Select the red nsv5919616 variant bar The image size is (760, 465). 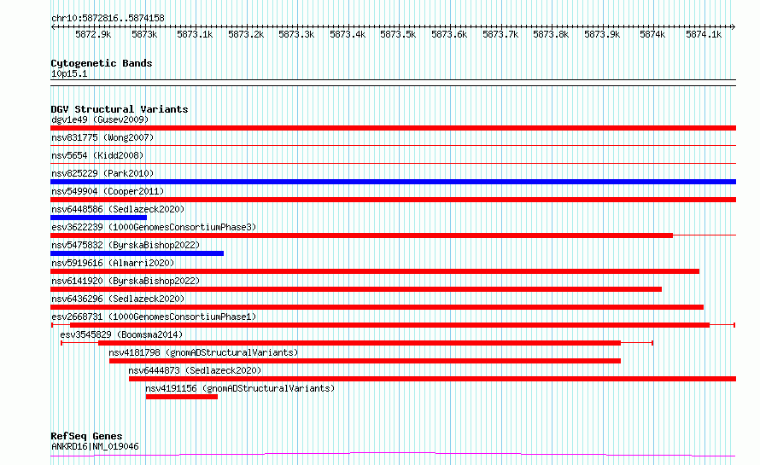(x=375, y=271)
